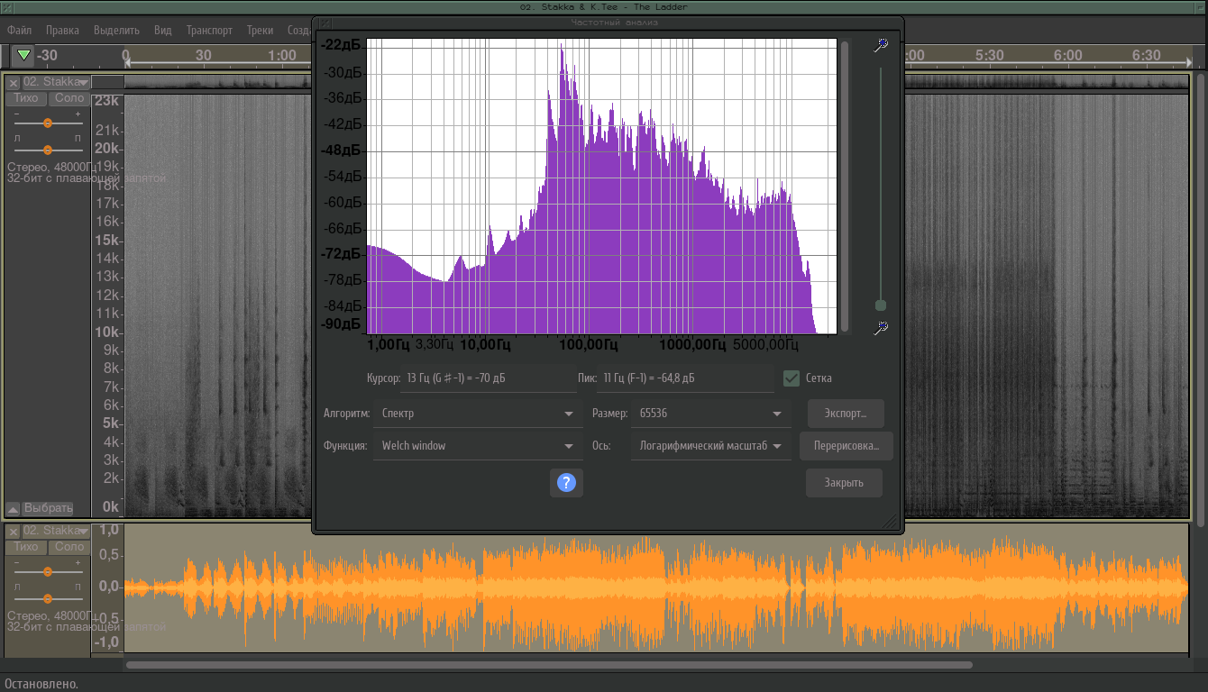Click the 1000,00Гц label on the frequency axis
1208x692 pixels.
click(692, 344)
